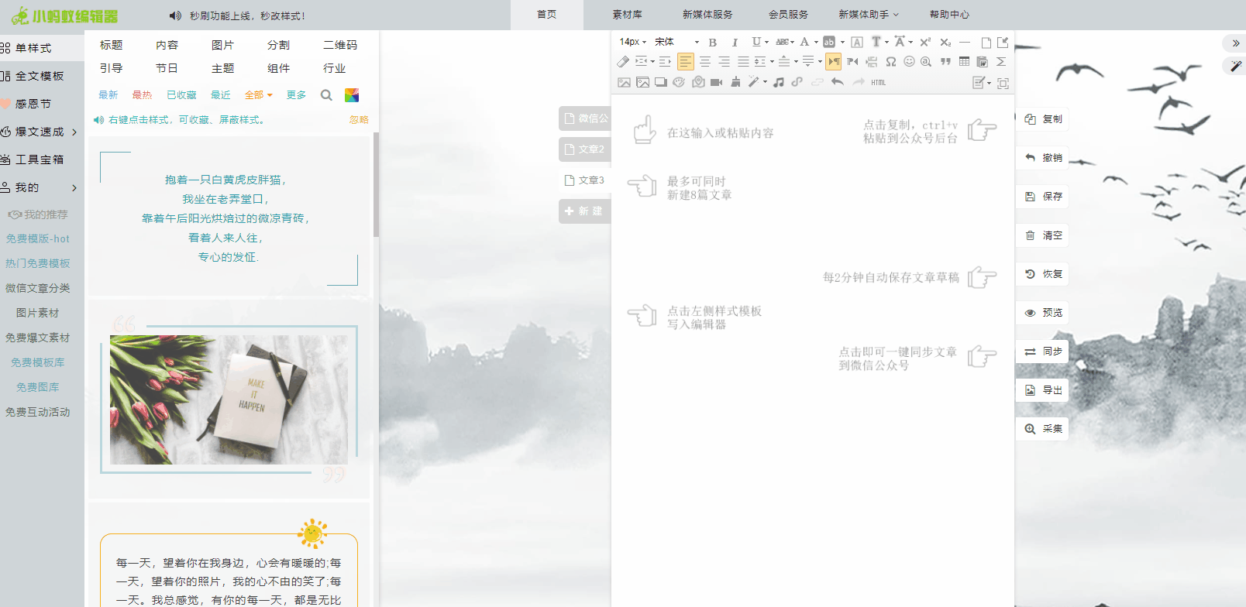Add a new article with 新建 button
This screenshot has height=607, width=1246.
585,211
